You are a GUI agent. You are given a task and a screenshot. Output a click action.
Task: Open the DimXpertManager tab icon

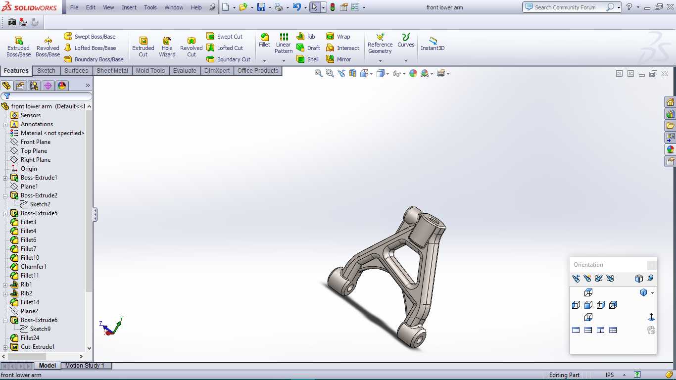(48, 86)
